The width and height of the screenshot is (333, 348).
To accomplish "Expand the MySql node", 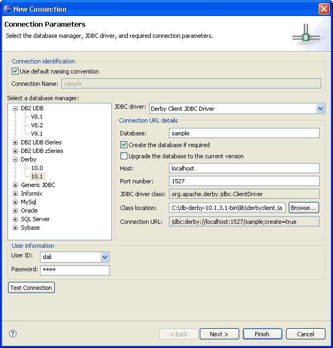I will 15,202.
